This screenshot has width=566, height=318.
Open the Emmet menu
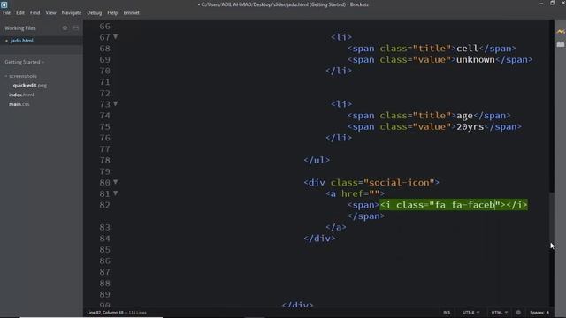coord(132,12)
